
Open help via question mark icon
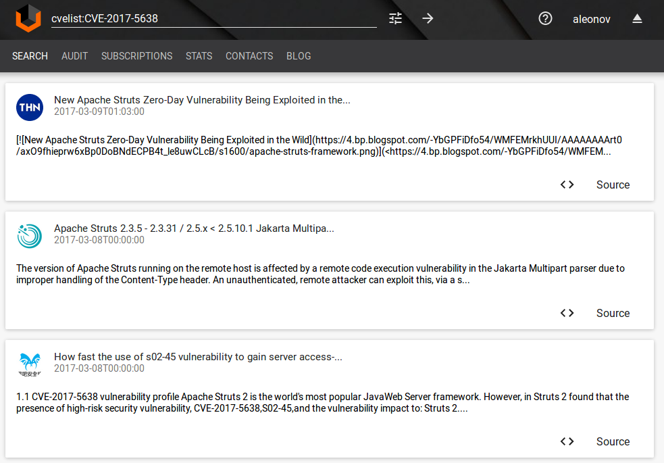(545, 19)
